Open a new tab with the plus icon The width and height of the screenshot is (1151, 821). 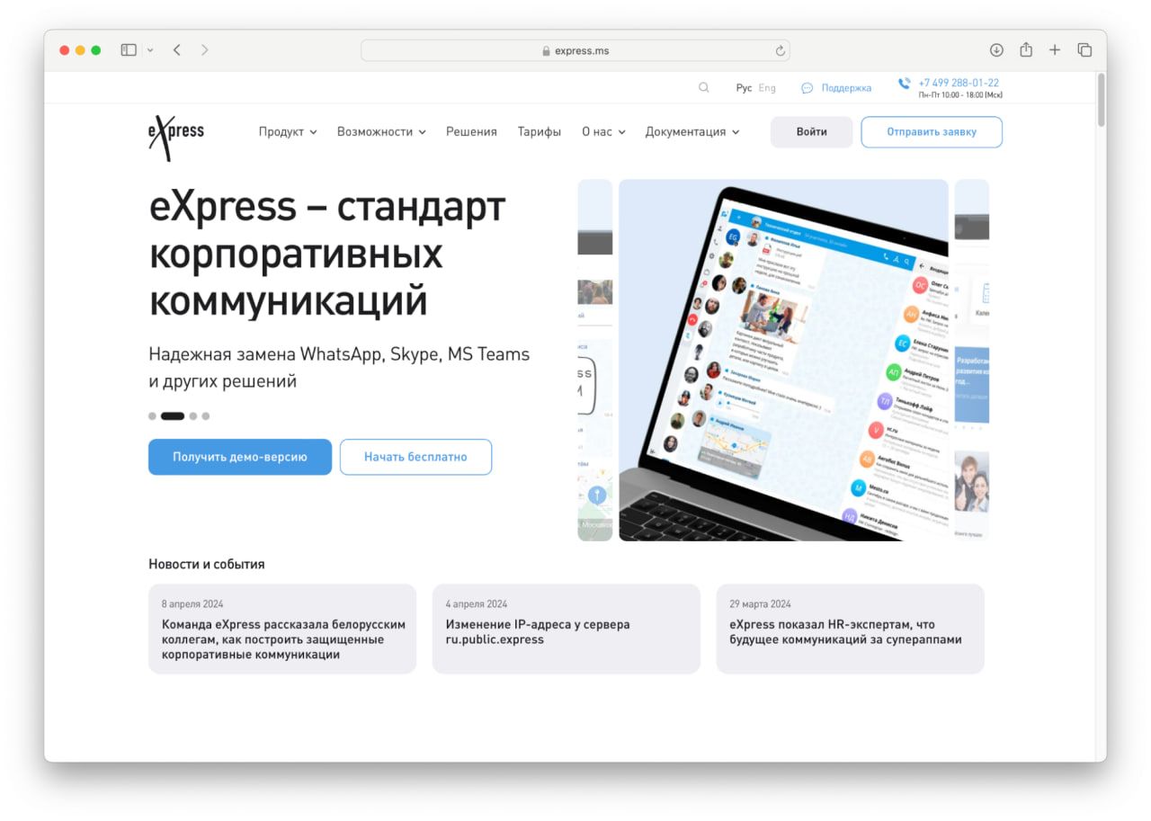1055,50
